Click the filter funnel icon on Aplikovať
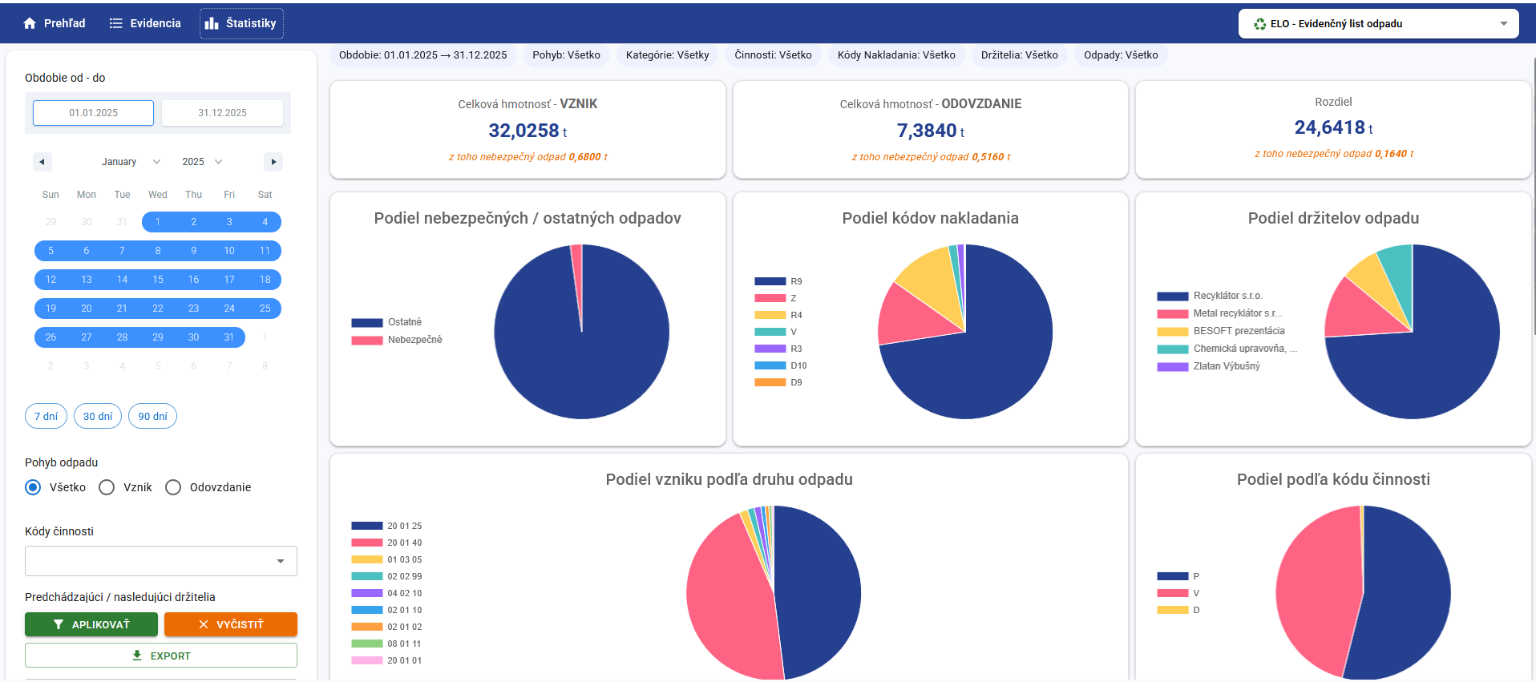 pyautogui.click(x=59, y=624)
